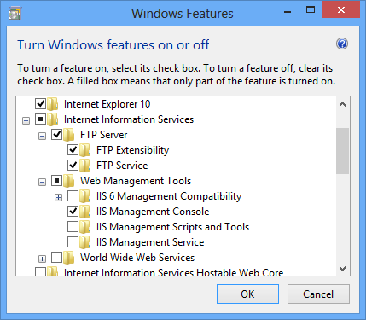Click the Windows Features title bar icon
This screenshot has height=320, width=366.
point(15,13)
